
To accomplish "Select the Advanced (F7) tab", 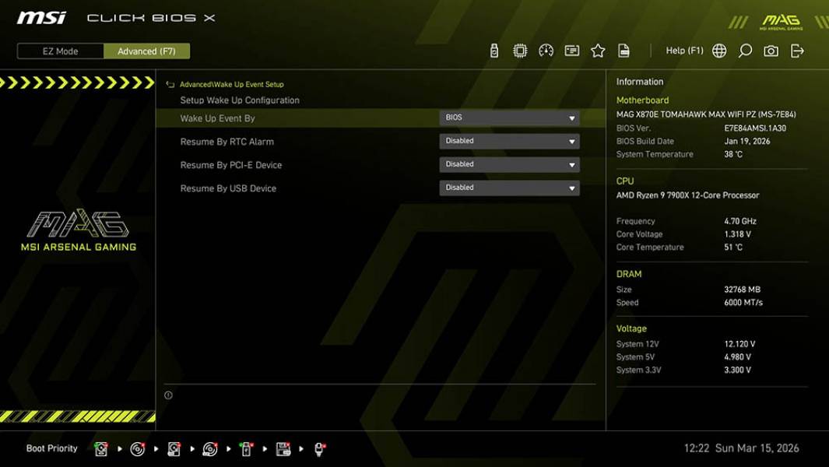I will coord(147,51).
